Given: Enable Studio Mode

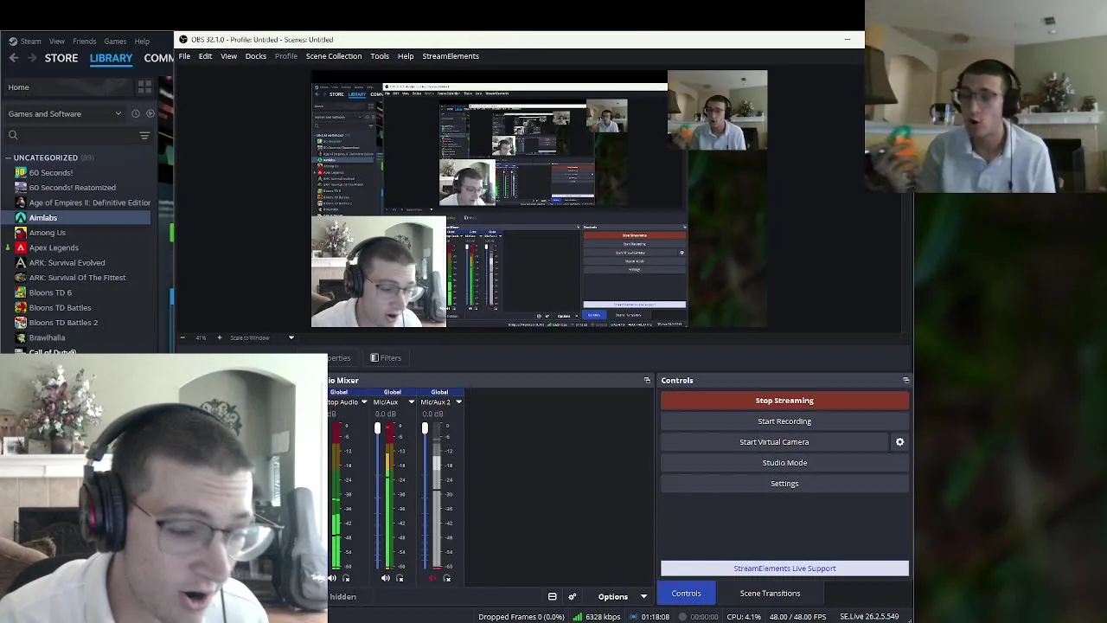Looking at the screenshot, I should [784, 463].
